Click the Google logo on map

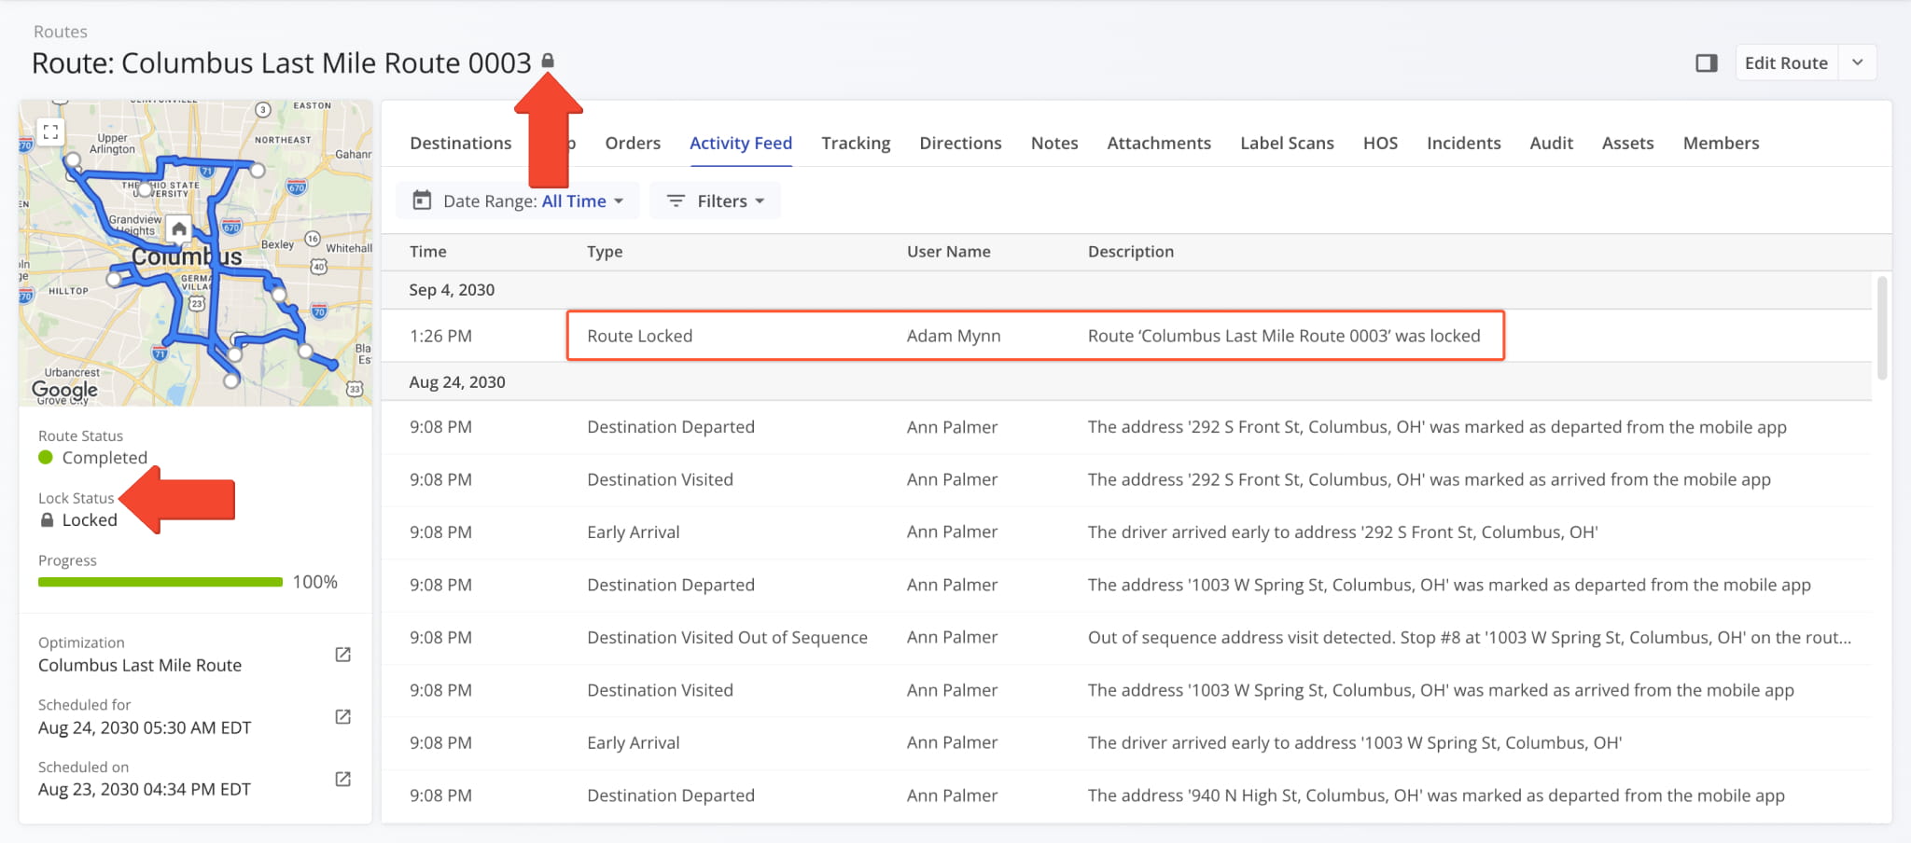point(64,389)
